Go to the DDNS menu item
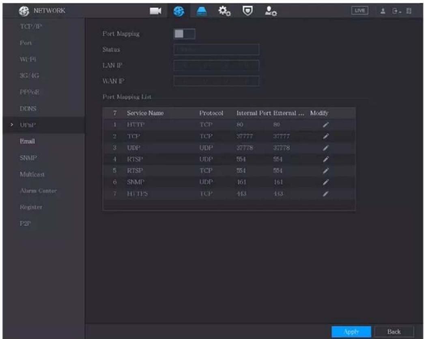424x339 pixels. click(28, 109)
